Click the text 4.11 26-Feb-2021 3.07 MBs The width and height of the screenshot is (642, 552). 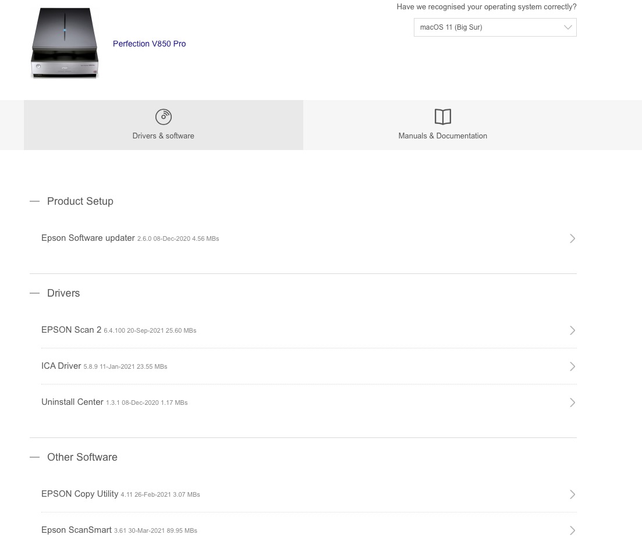(160, 495)
